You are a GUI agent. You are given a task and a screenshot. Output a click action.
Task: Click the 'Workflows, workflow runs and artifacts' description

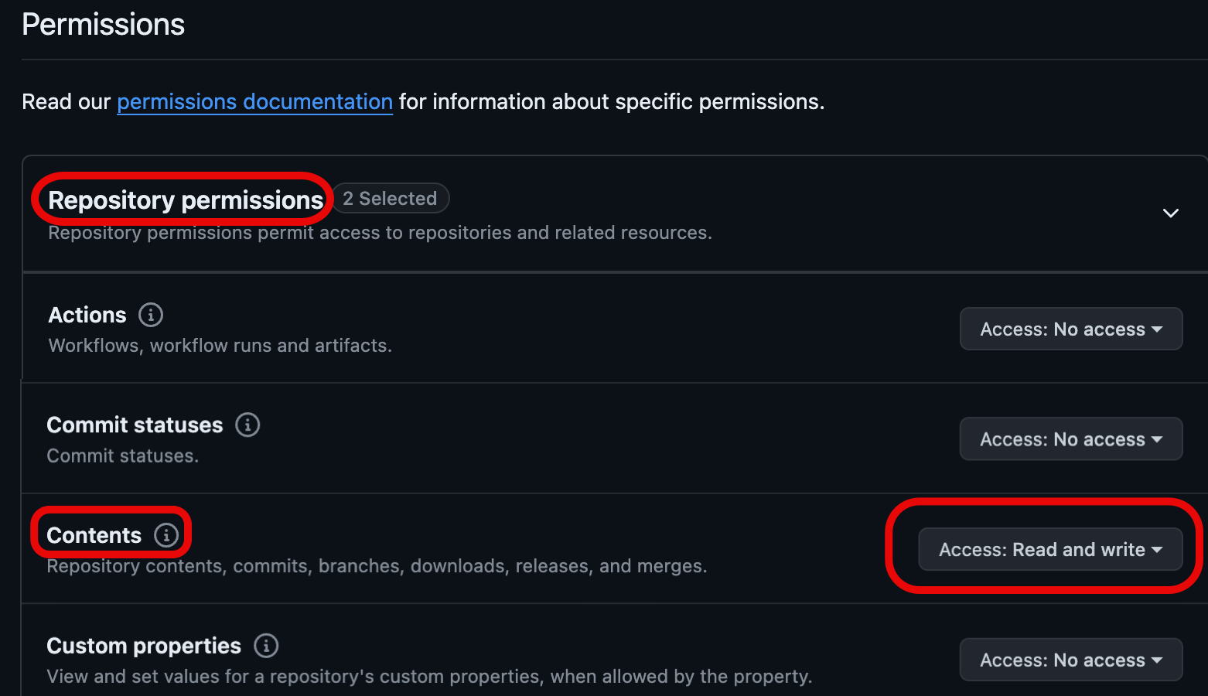220,346
